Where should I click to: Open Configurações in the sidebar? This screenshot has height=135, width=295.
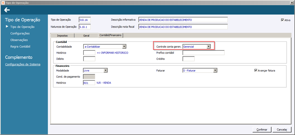pyautogui.click(x=20, y=33)
